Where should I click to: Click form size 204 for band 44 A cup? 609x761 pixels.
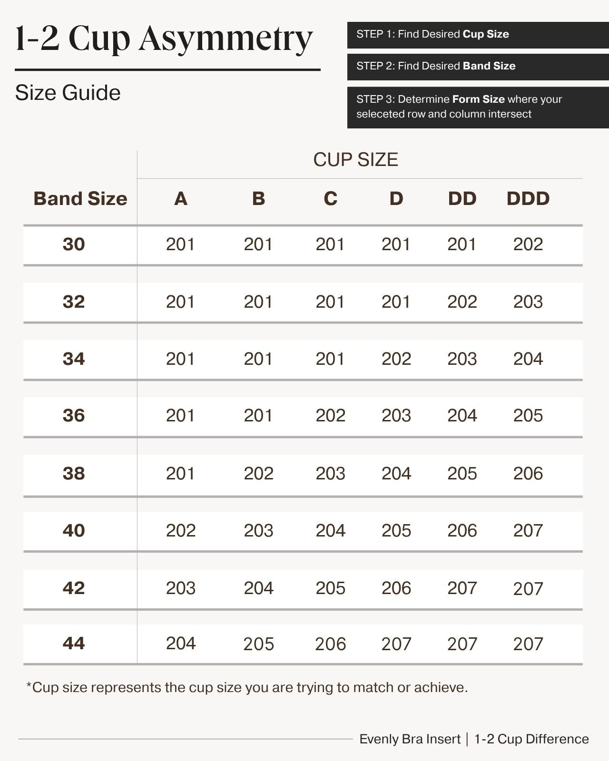(180, 644)
